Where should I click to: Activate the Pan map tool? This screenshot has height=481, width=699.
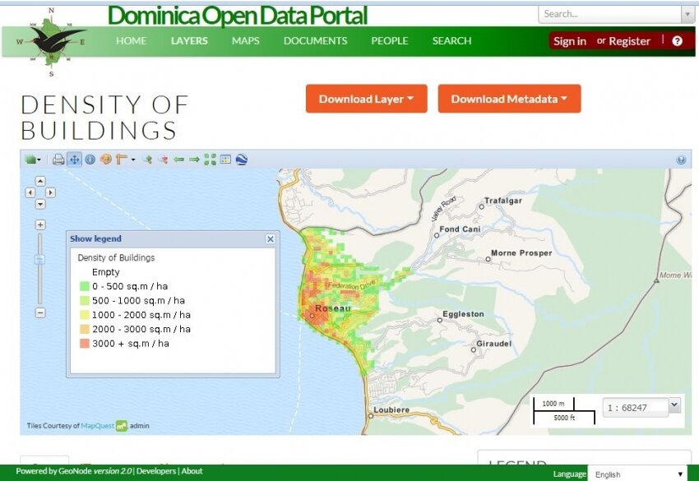point(75,160)
